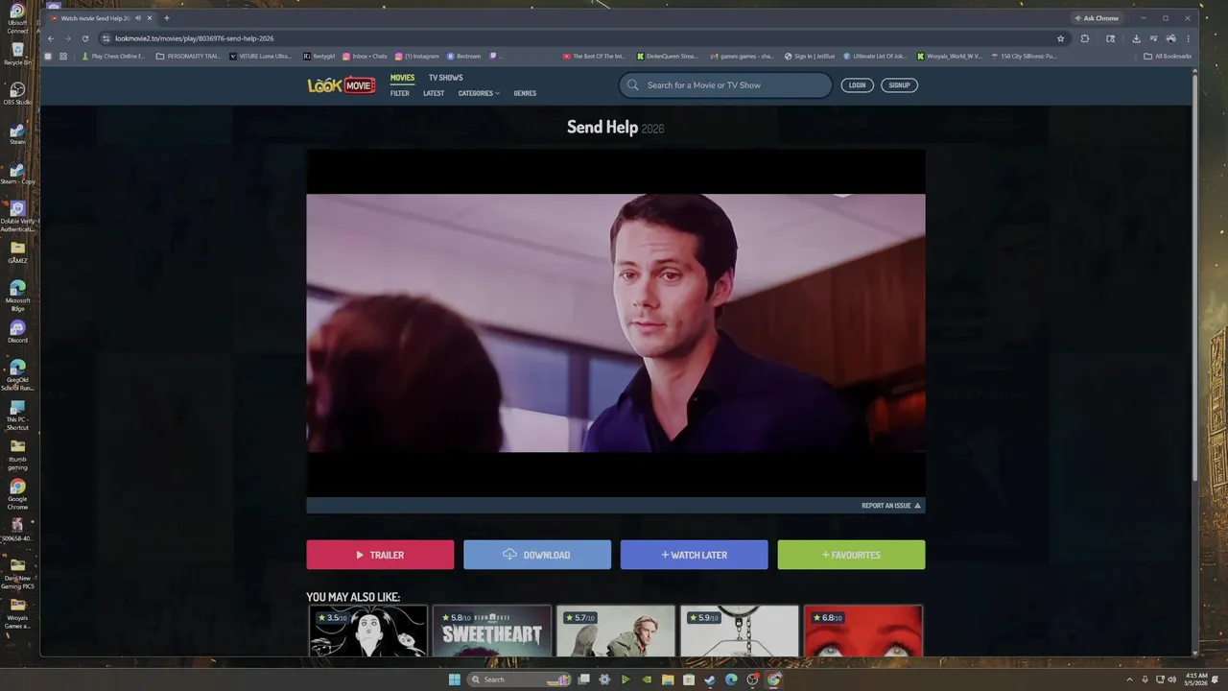Open the recommended thumbnail rated 5.7
Screen dimensions: 1228x691
(615, 631)
